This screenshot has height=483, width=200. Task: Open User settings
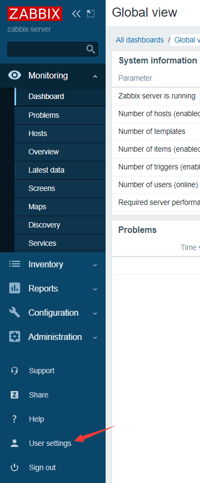point(50,443)
